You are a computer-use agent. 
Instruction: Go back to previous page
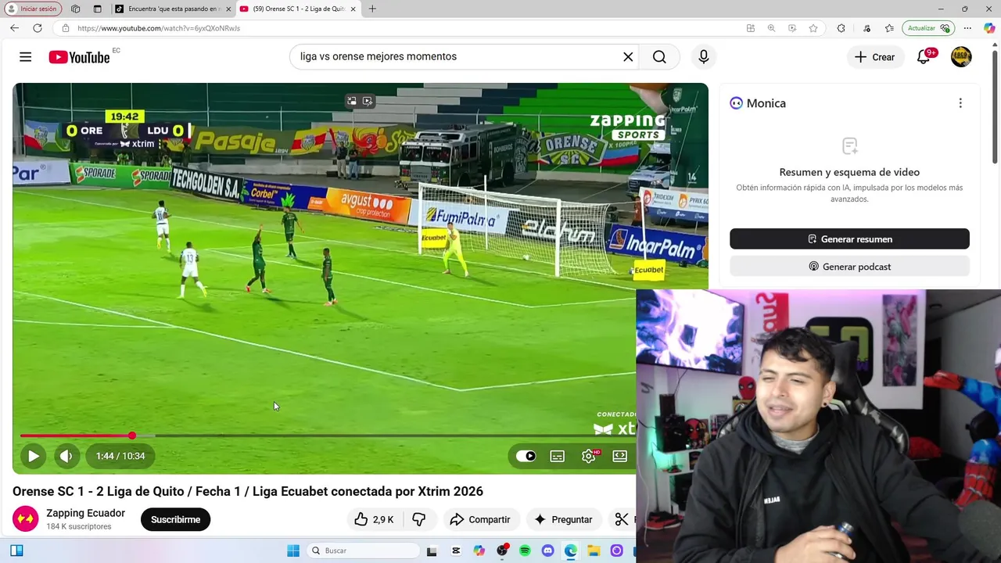(x=14, y=28)
